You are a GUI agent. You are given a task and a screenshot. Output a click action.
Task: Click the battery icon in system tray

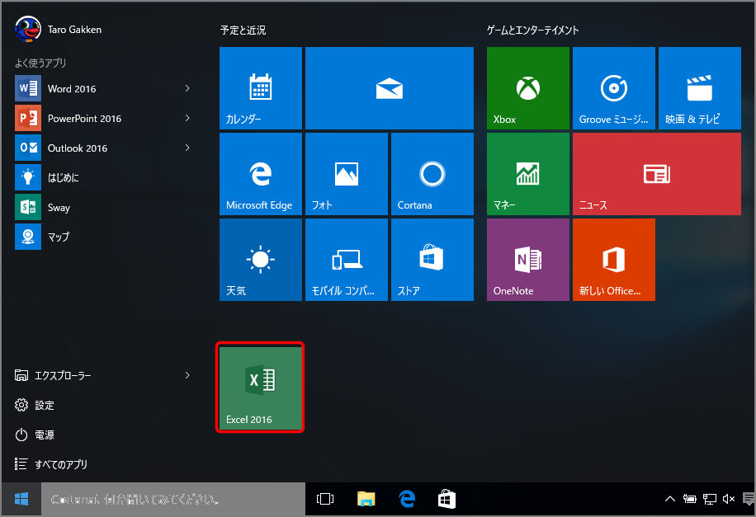coord(690,499)
